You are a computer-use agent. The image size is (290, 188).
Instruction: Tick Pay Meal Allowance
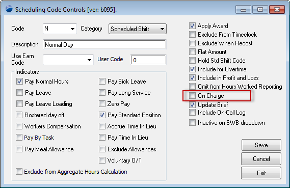pos(19,149)
